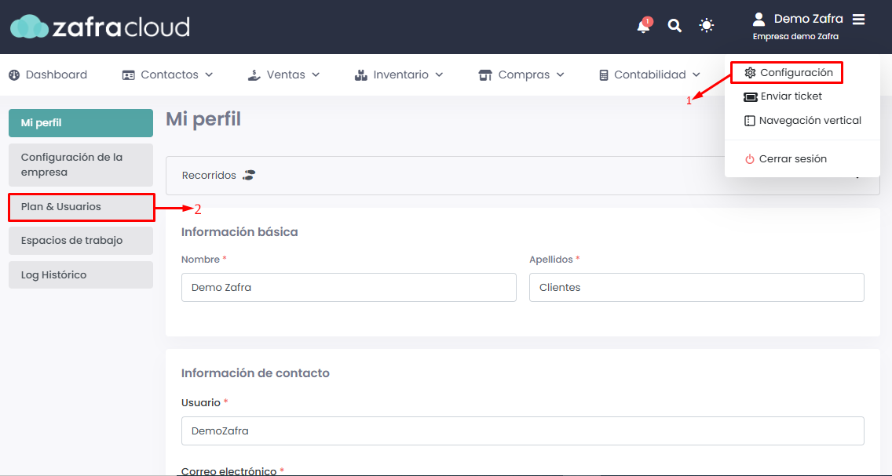This screenshot has width=892, height=476.
Task: Choose Enviar ticket from the menu
Action: pyautogui.click(x=783, y=96)
